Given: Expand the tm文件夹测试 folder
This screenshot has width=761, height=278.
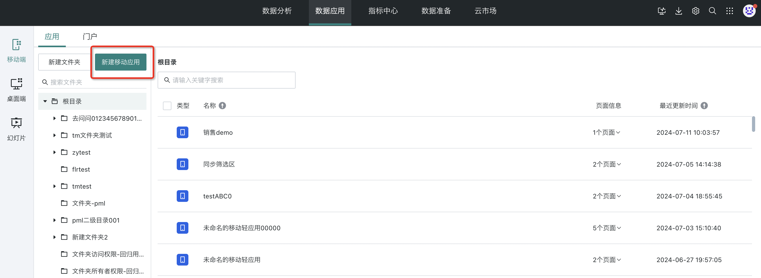Looking at the screenshot, I should (x=54, y=135).
